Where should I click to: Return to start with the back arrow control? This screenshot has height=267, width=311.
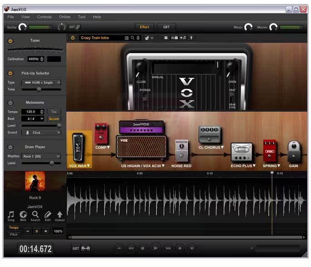(119, 248)
